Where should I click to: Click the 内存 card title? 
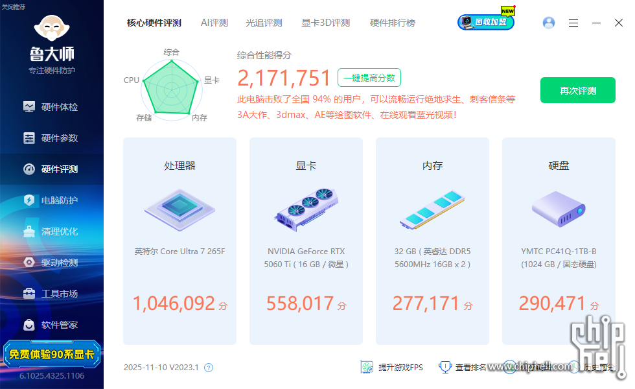(433, 166)
